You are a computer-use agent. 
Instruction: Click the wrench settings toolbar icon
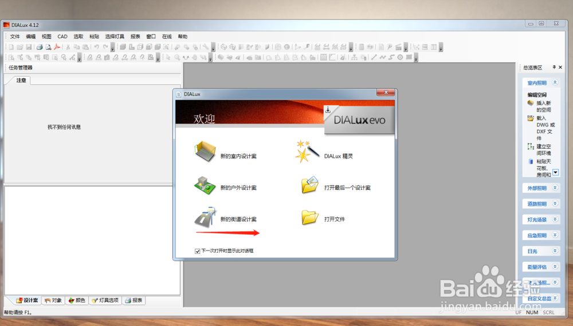coord(206,47)
